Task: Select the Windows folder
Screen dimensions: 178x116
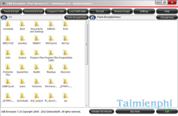Action: [36, 83]
